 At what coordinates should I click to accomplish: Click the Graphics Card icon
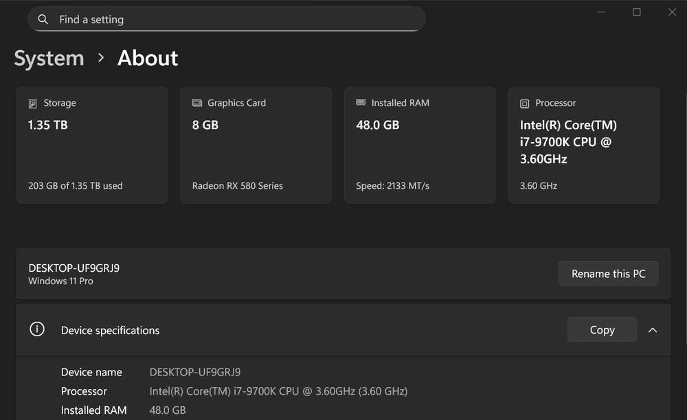click(196, 103)
